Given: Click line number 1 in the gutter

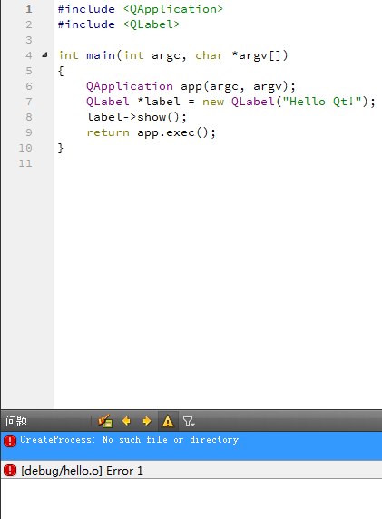Looking at the screenshot, I should point(29,9).
